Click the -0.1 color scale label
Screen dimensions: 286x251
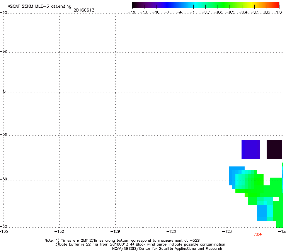click(255, 12)
